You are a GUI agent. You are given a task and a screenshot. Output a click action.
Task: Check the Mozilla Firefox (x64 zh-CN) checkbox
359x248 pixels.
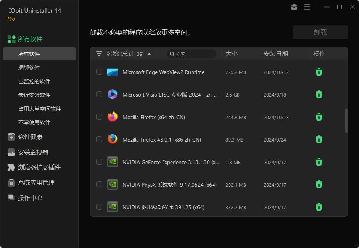point(99,117)
